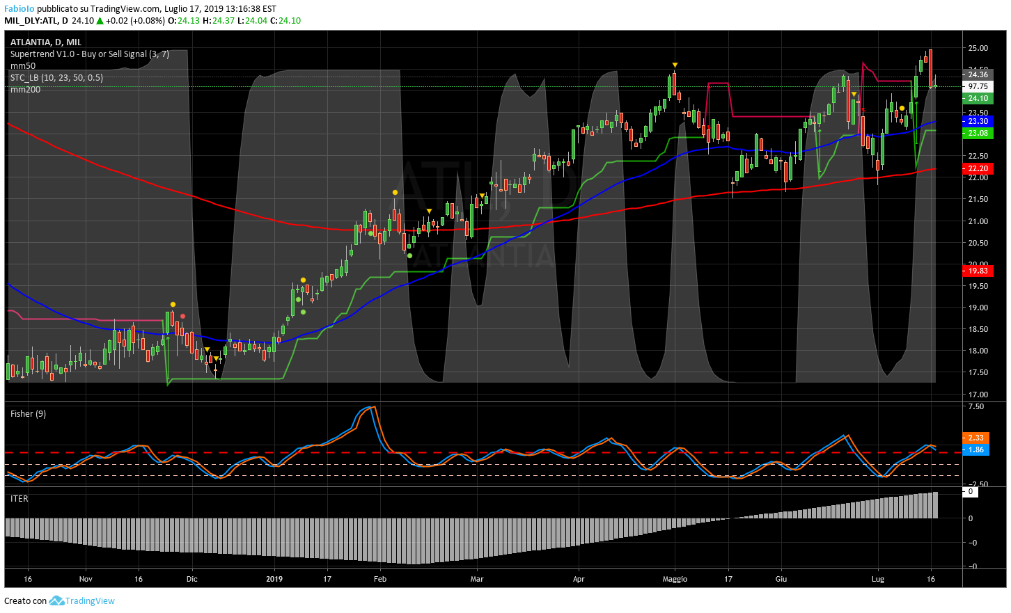Click the blue 1.86 Fisher value tag
Viewport: 1011px width, 613px height.
coord(975,449)
